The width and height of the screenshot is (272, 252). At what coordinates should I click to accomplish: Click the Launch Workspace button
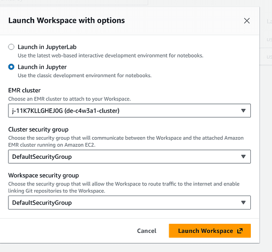coord(210,231)
